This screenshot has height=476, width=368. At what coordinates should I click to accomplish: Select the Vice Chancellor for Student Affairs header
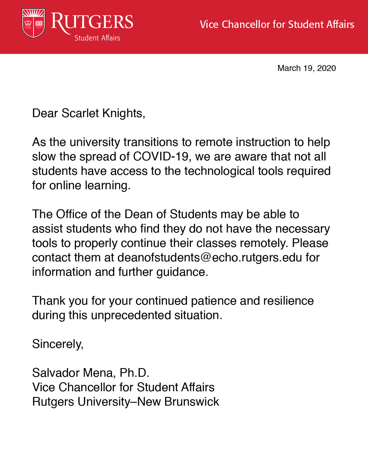point(277,25)
